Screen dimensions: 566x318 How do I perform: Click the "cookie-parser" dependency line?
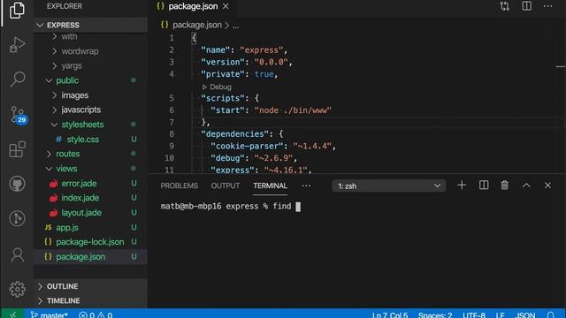(273, 146)
